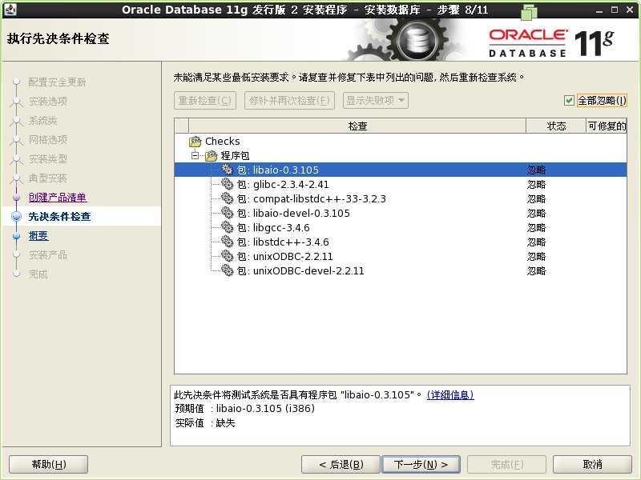Click the Java window icon in title bar
The height and width of the screenshot is (480, 641).
pos(10,9)
